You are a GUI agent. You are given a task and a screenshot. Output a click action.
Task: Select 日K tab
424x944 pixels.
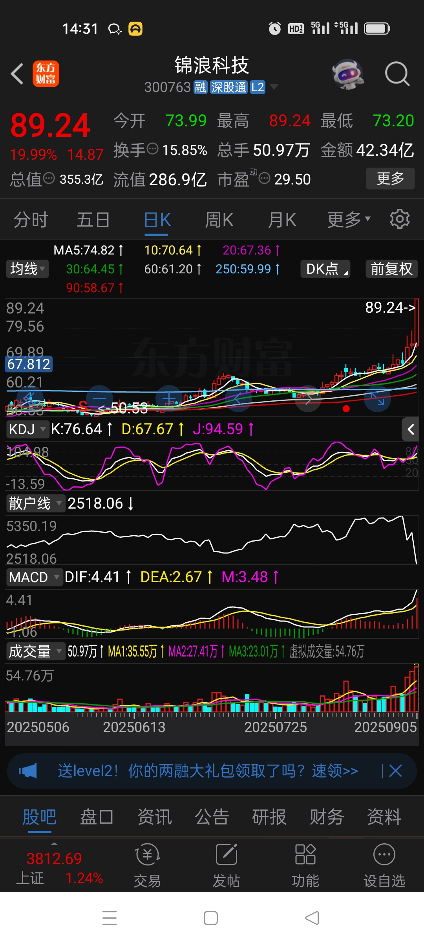click(x=157, y=219)
